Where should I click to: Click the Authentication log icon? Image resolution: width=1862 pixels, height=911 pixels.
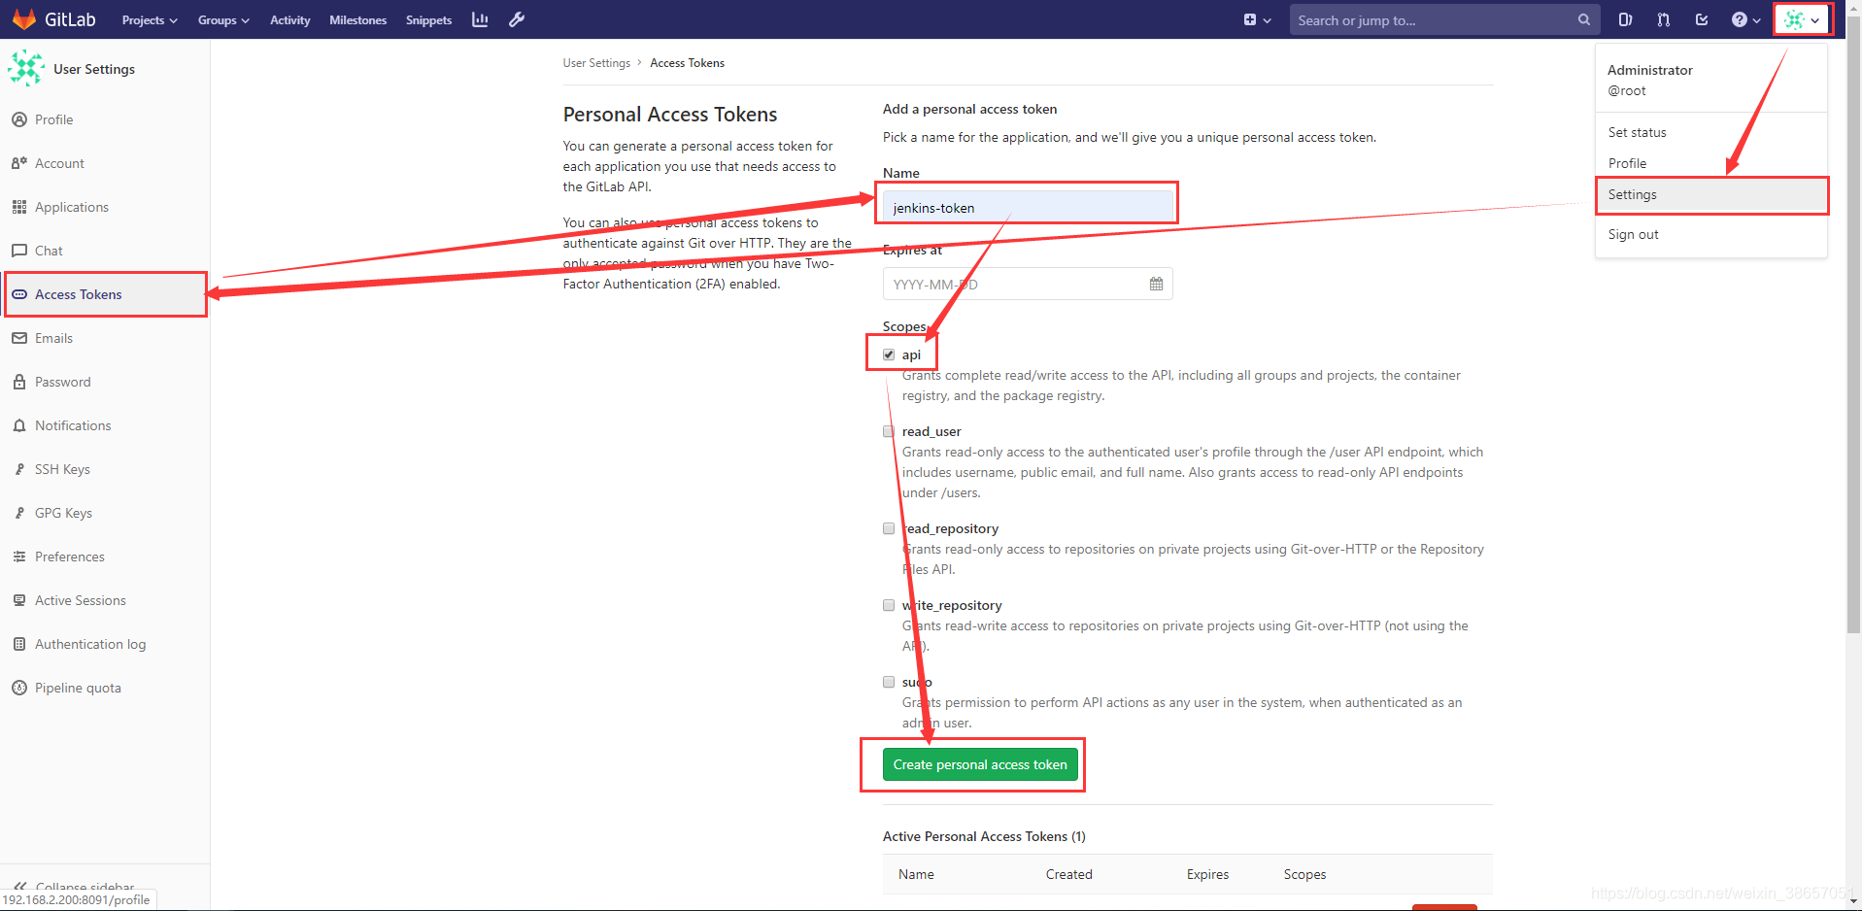tap(19, 644)
